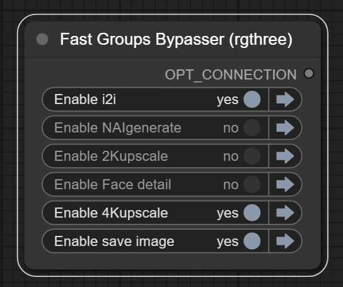Go to 4Kupscale group via arrow icon
The image size is (343, 287).
click(285, 213)
